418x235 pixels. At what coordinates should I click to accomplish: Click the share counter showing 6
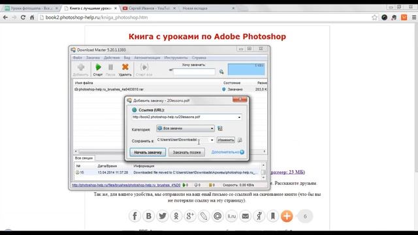305,216
